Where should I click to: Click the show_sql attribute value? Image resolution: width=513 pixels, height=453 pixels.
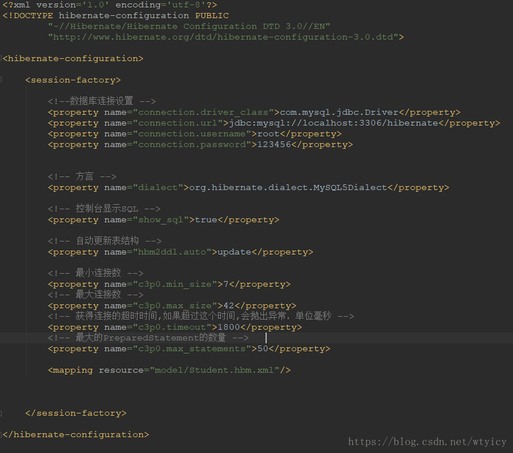(161, 220)
